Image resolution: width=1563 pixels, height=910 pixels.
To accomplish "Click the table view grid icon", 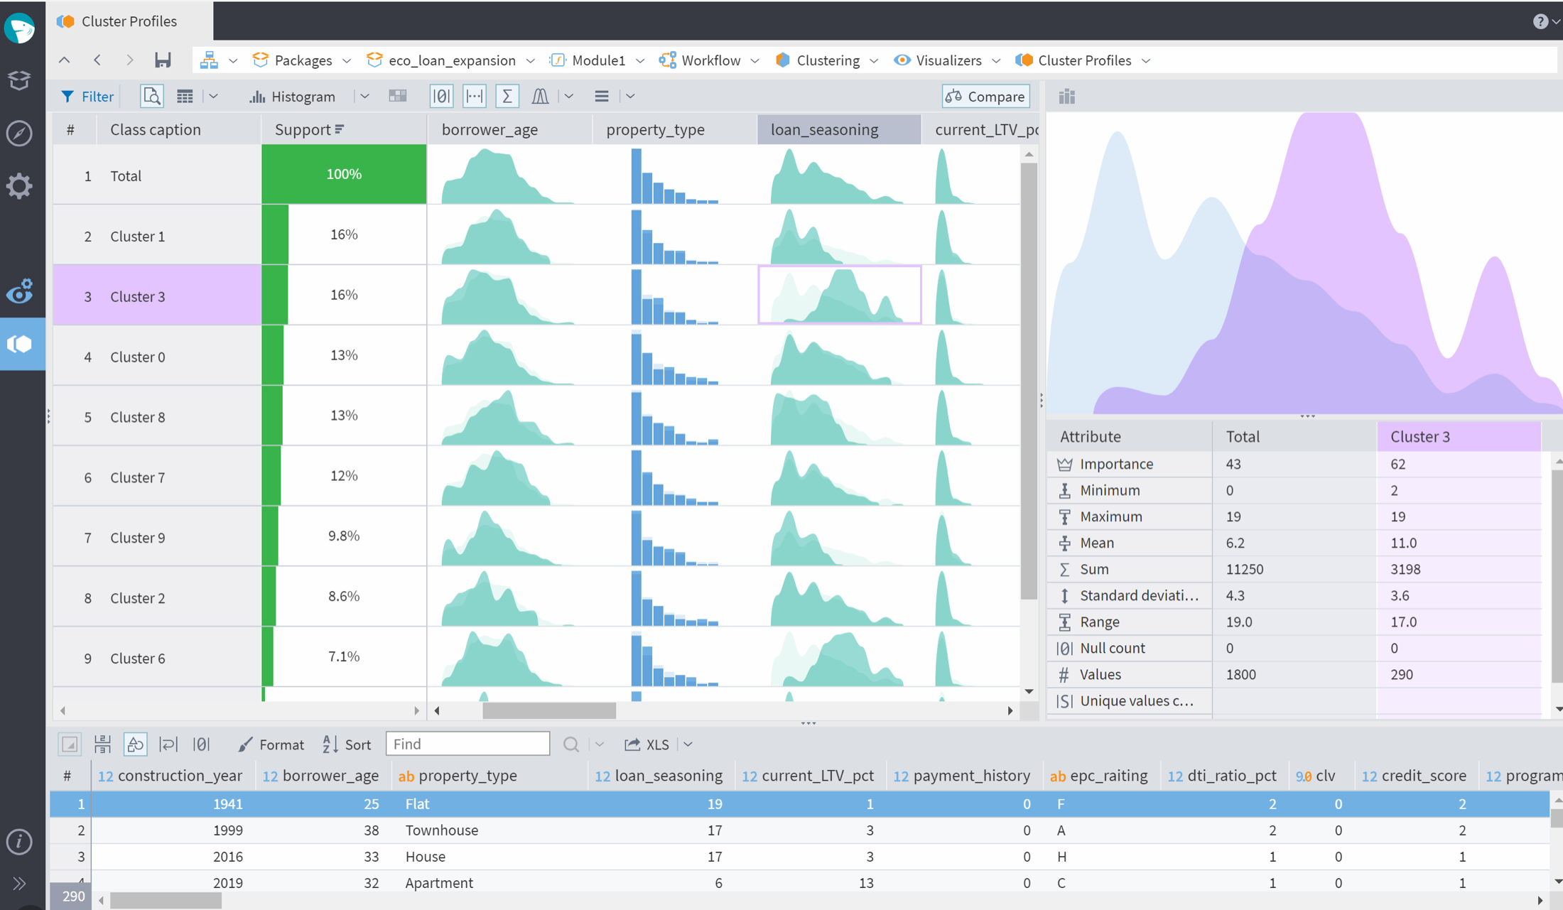I will click(x=185, y=96).
